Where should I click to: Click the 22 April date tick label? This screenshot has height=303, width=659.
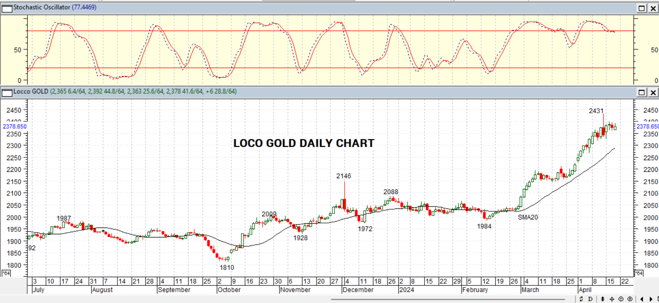[625, 281]
